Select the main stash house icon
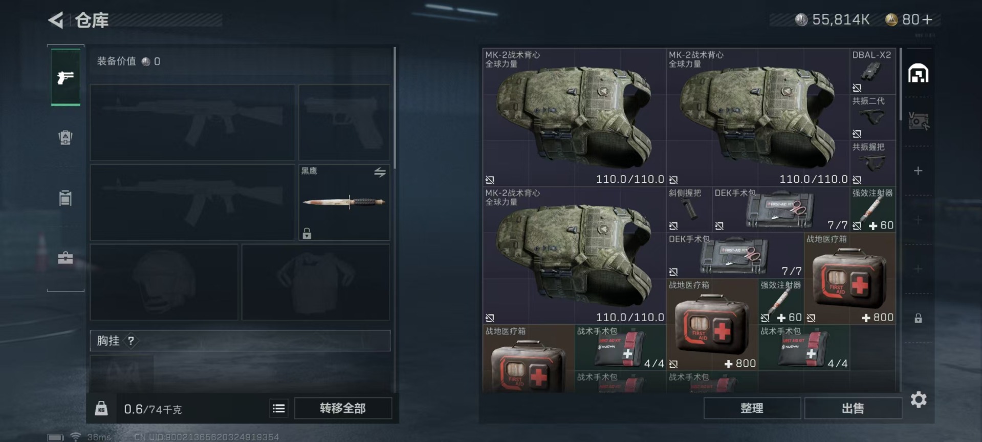This screenshot has width=982, height=442. [x=919, y=74]
